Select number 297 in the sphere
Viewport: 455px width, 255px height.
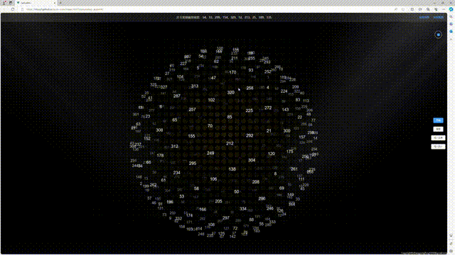pos(226,218)
